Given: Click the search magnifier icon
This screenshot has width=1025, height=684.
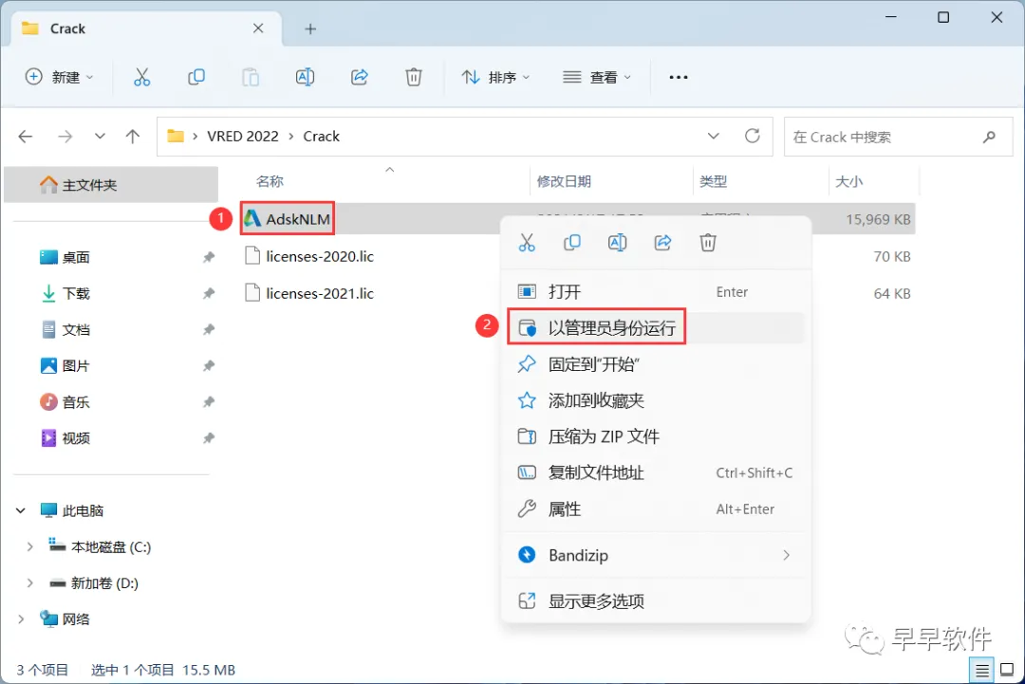Looking at the screenshot, I should coord(989,137).
